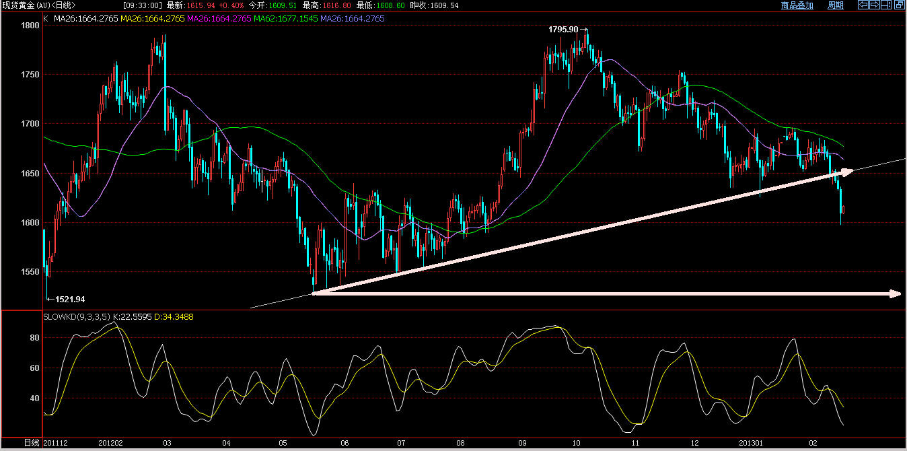Click the 1650 price axis label
The height and width of the screenshot is (451, 907).
point(31,173)
